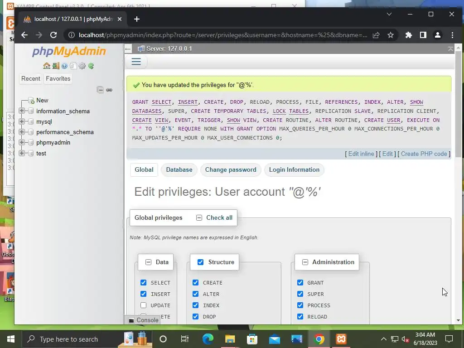
Task: View site information icon in address bar
Action: [x=71, y=35]
